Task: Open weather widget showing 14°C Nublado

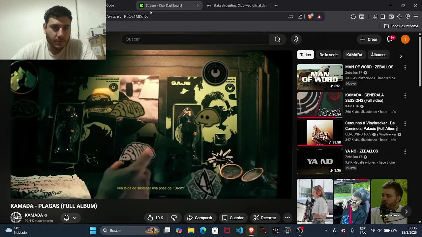Action: (x=16, y=230)
